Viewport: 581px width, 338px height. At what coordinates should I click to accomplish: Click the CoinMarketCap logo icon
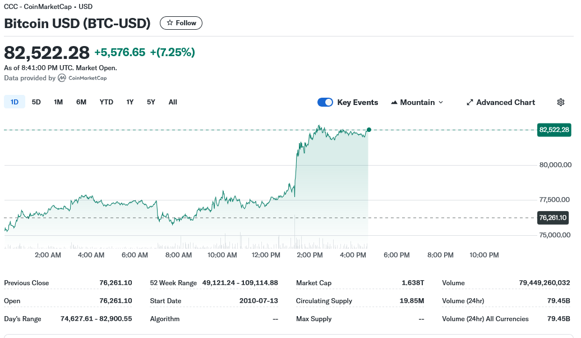(62, 78)
